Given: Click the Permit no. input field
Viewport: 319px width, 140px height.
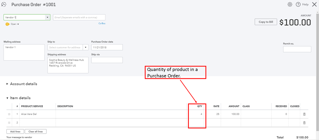Looking at the screenshot, I should pyautogui.click(x=297, y=49).
